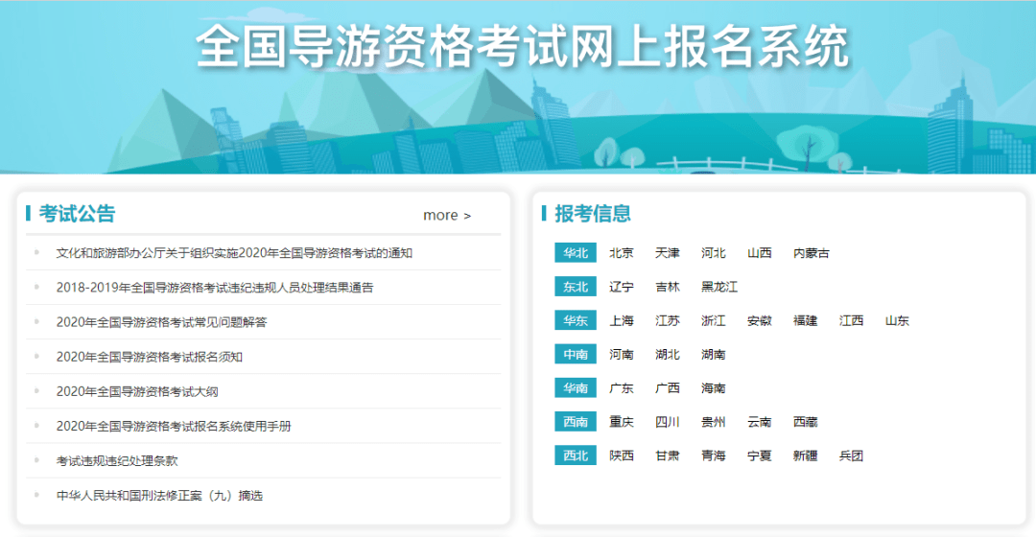Choose 西藏 province link
1036x537 pixels.
(805, 421)
